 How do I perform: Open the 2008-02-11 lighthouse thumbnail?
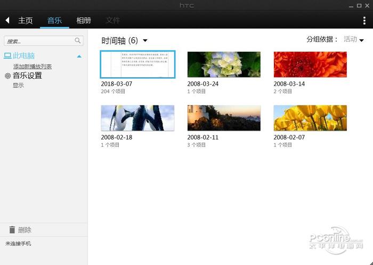pos(224,118)
